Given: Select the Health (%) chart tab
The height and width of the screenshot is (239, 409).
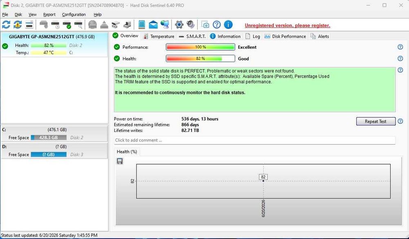Looking at the screenshot, I should click(127, 152).
